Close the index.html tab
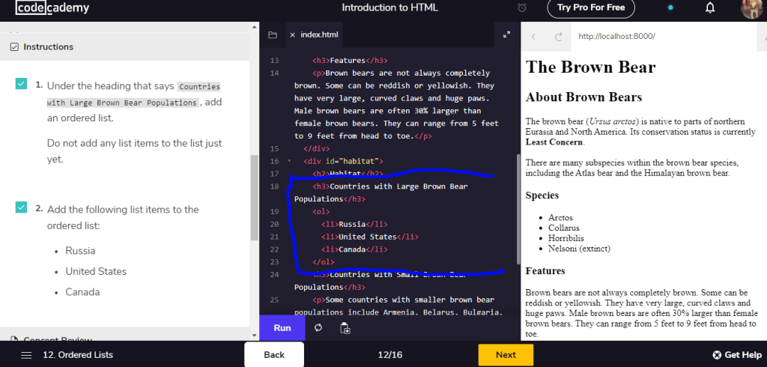 coord(292,34)
